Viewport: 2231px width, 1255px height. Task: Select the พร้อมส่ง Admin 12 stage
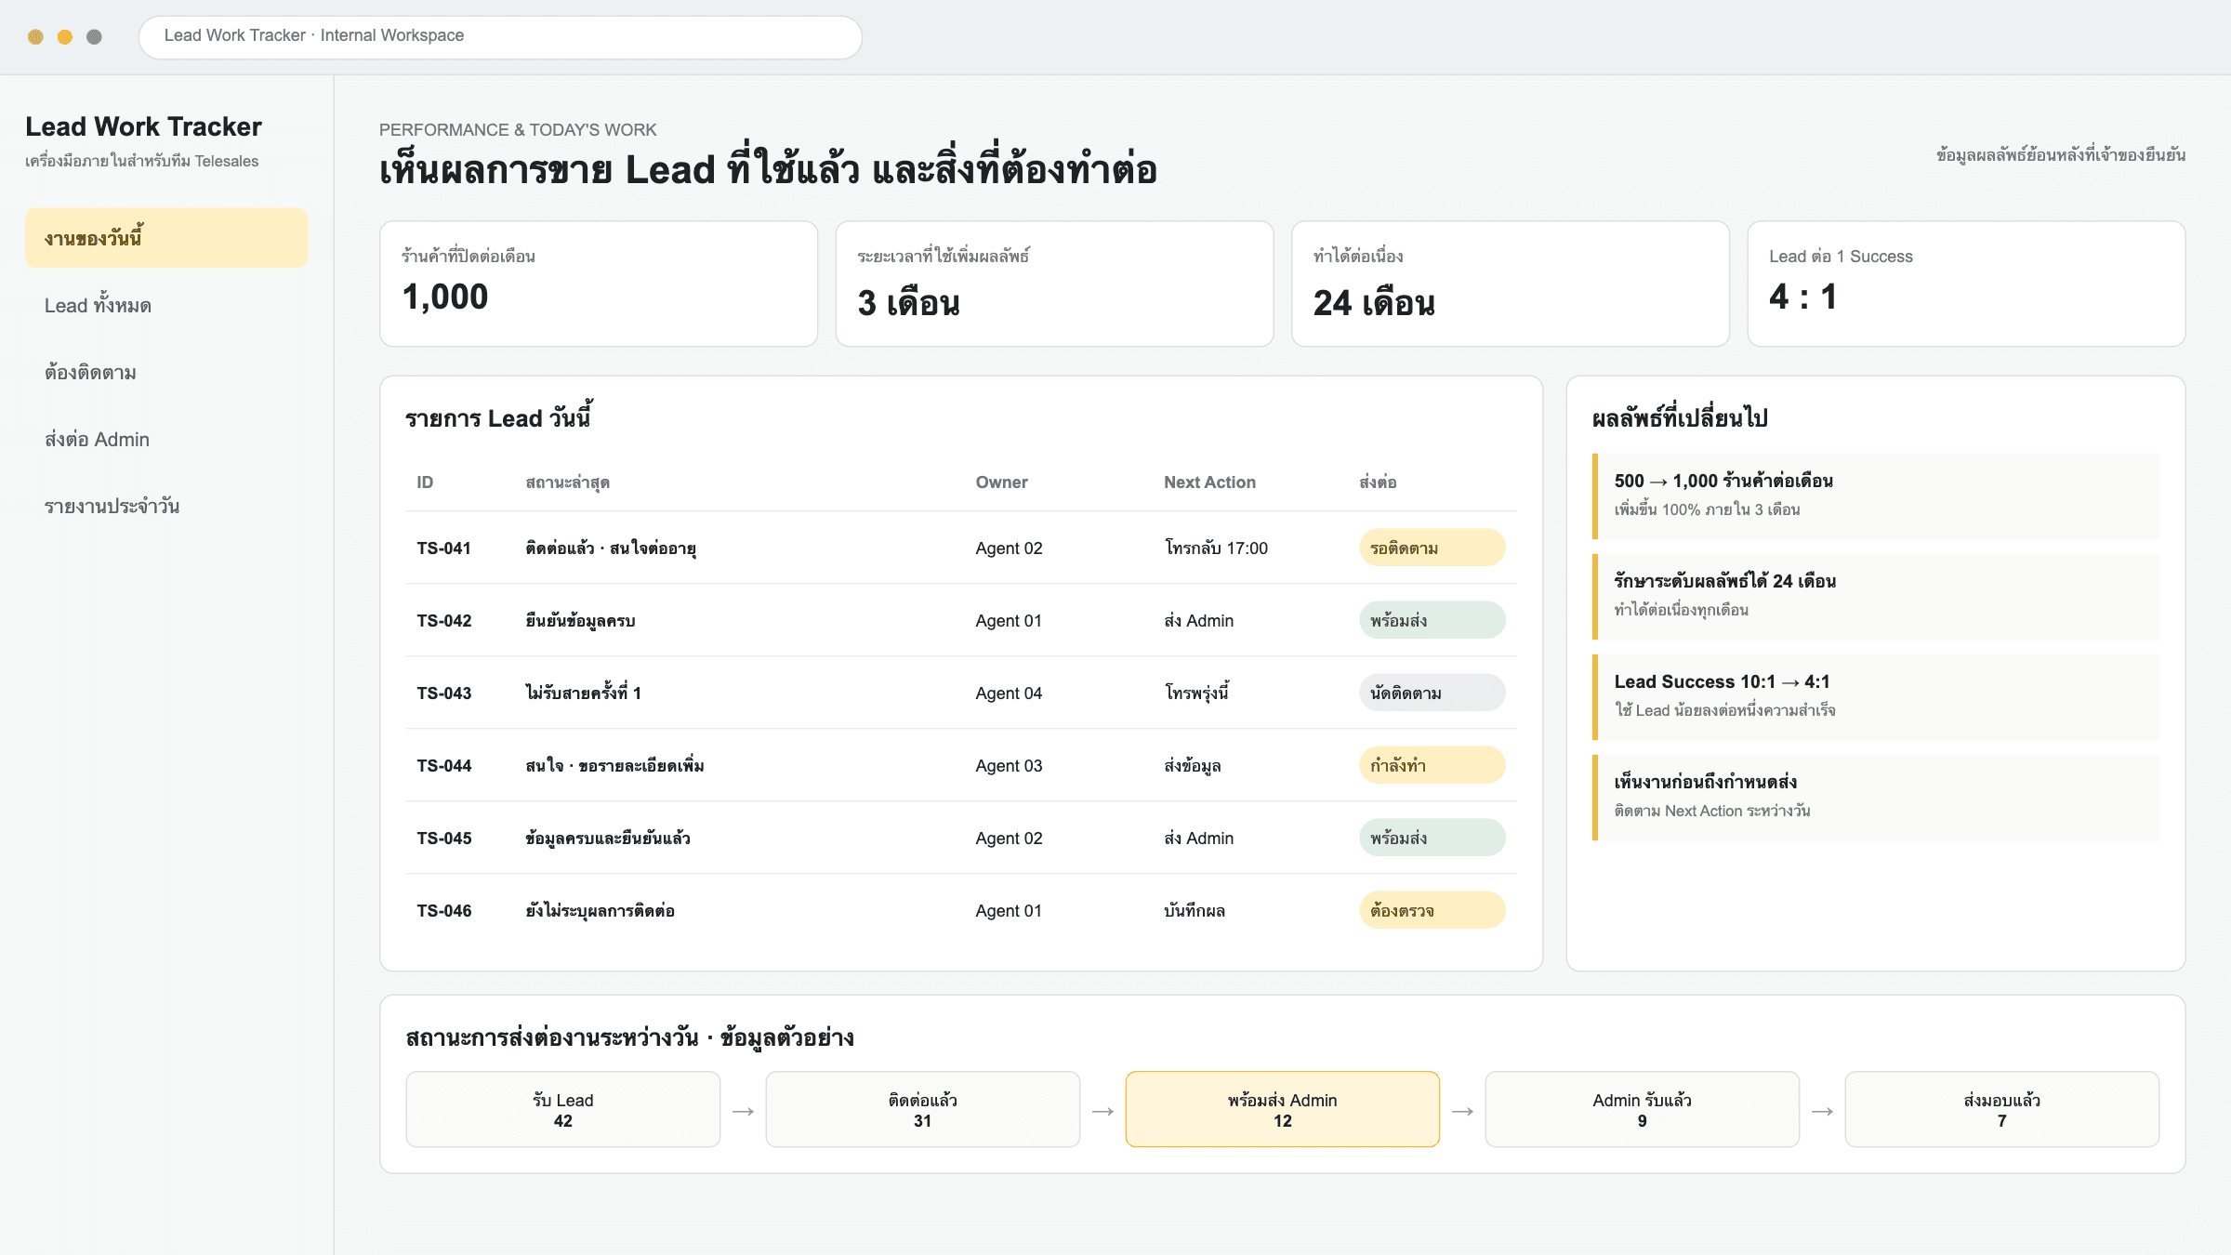[1283, 1109]
